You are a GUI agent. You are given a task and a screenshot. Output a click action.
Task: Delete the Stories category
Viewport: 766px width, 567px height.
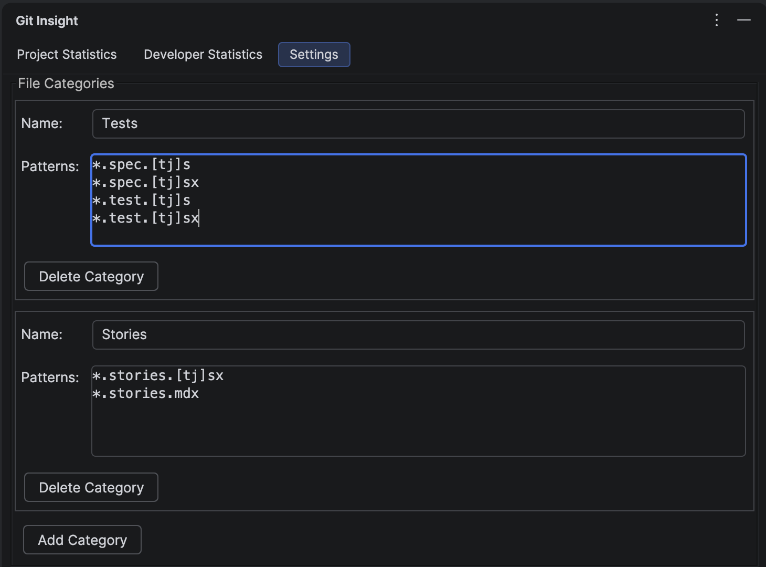pyautogui.click(x=91, y=487)
